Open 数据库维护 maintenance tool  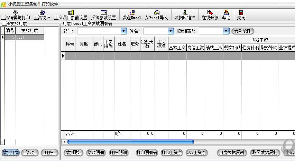pos(185,14)
